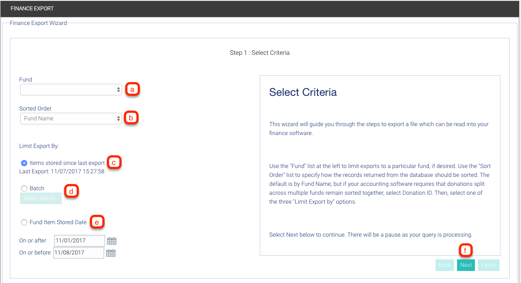Click the red 'c' annotation marker
Viewport: 521px width, 283px height.
[114, 163]
